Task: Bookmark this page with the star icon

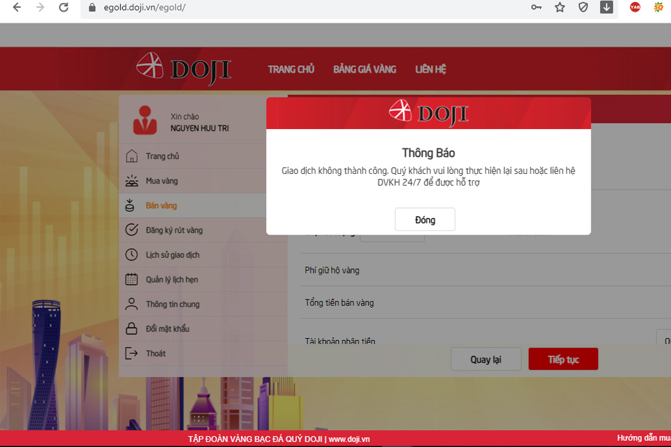Action: (x=560, y=7)
